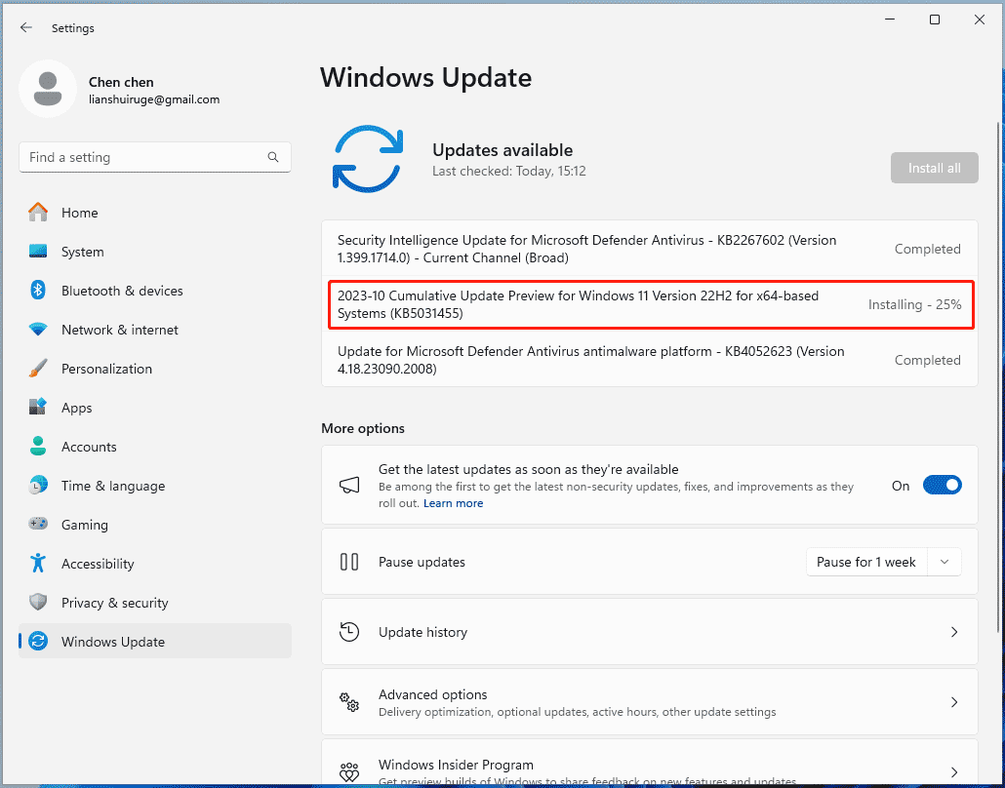The height and width of the screenshot is (788, 1005).
Task: Click the Chen chen account name
Action: point(121,82)
